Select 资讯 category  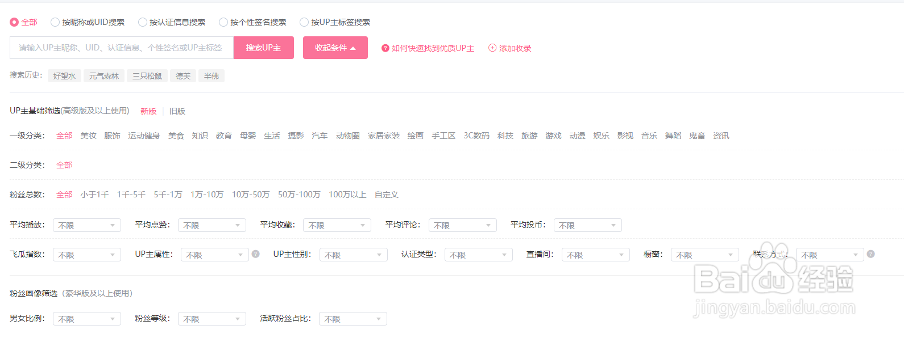click(x=721, y=136)
